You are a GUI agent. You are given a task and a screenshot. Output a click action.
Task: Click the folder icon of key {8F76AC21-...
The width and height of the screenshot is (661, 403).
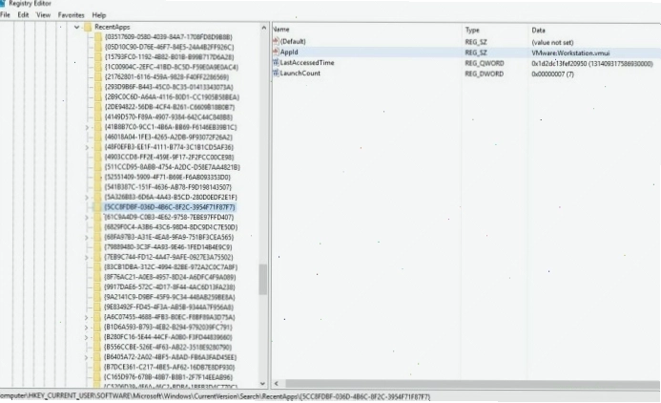pos(98,277)
